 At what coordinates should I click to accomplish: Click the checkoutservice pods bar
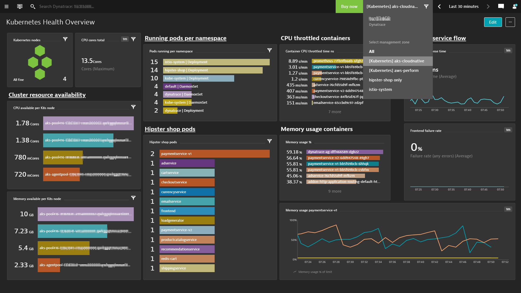187,182
